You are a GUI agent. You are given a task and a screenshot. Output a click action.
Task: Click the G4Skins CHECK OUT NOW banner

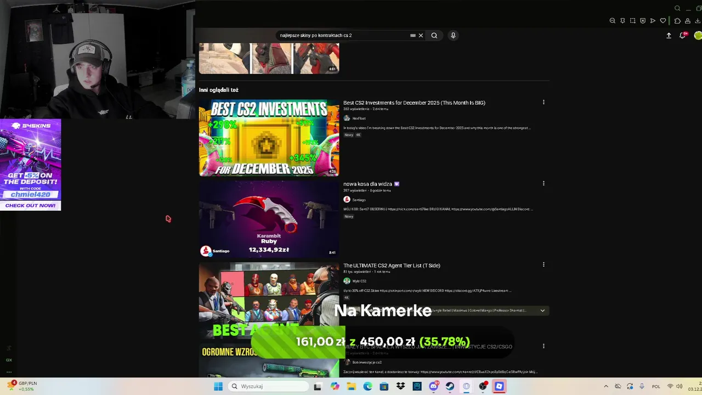30,205
